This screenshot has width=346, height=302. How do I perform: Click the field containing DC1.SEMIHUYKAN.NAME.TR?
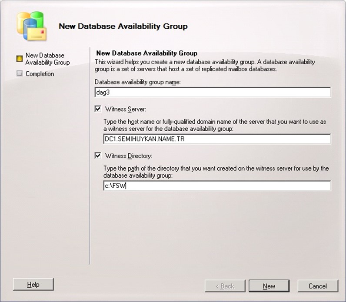[x=216, y=139]
